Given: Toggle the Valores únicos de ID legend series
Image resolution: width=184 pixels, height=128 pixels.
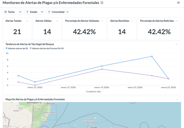Looking at the screenshot, I should [17, 49].
